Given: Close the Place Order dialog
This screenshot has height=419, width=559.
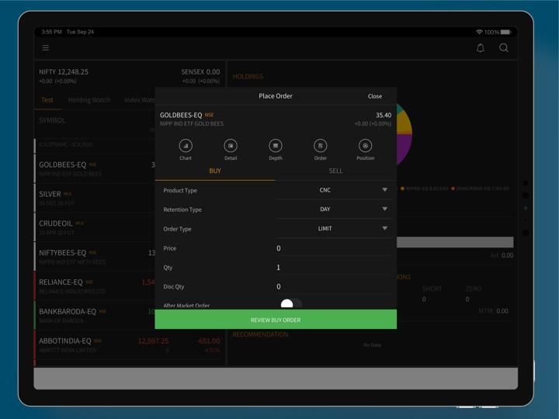Looking at the screenshot, I should [375, 96].
